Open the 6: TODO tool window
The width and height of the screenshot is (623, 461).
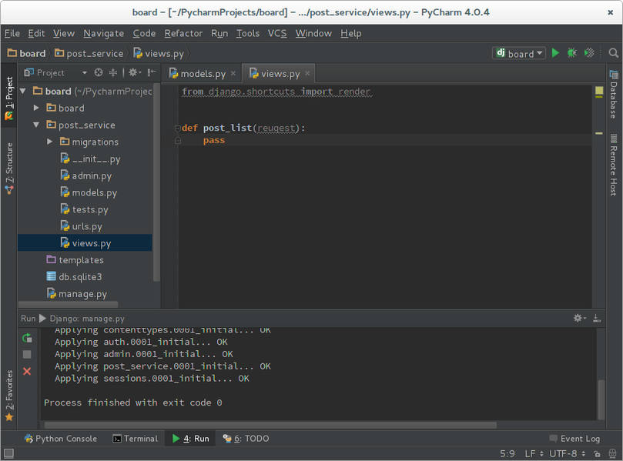pyautogui.click(x=246, y=439)
